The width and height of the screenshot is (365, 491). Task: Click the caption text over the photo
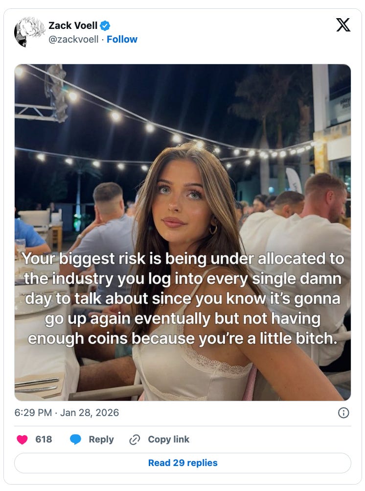tap(182, 298)
